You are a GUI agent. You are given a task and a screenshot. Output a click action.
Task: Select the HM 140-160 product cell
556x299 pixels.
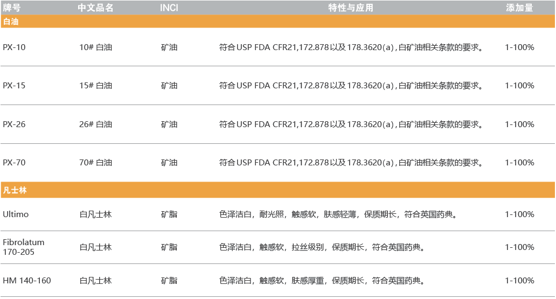27,281
